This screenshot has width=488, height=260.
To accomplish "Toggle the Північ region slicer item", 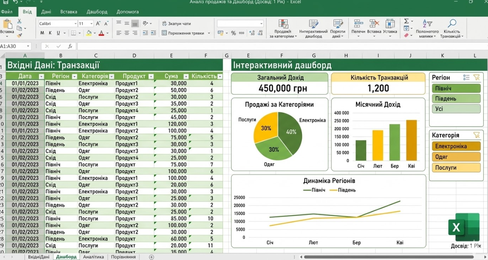I will [456, 88].
